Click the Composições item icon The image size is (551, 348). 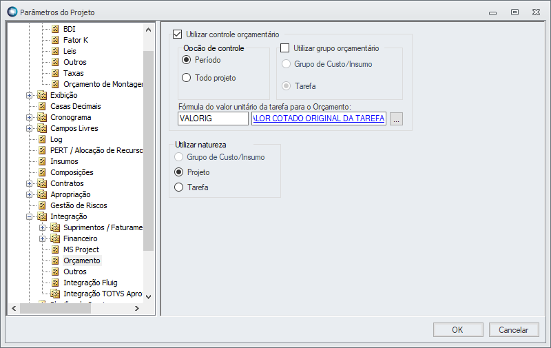coord(42,172)
